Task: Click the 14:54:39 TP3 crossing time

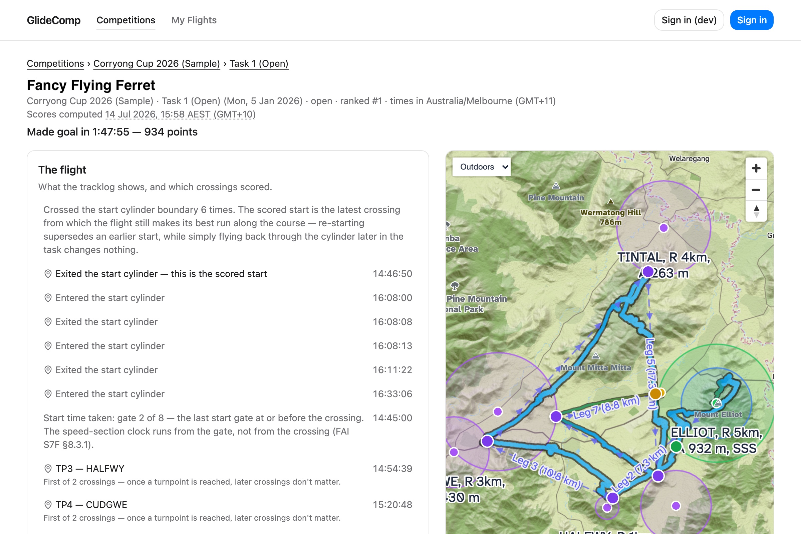Action: pyautogui.click(x=392, y=469)
